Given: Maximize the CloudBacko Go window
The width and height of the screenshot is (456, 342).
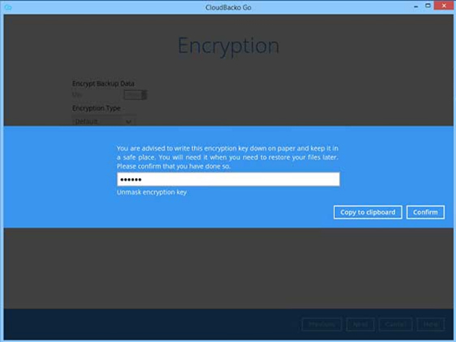Looking at the screenshot, I should click(428, 6).
